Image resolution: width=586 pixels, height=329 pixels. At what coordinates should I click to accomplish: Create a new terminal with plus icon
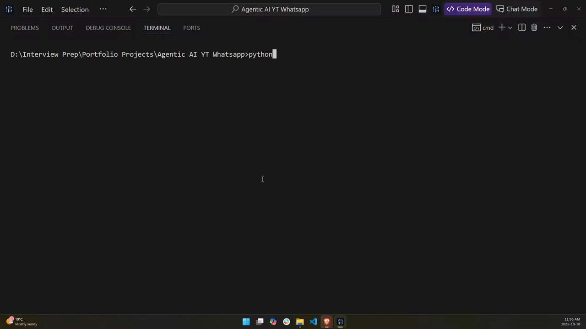(502, 28)
